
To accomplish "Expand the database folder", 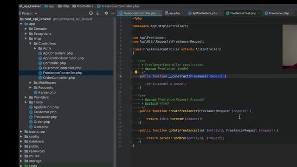I will (21, 141).
